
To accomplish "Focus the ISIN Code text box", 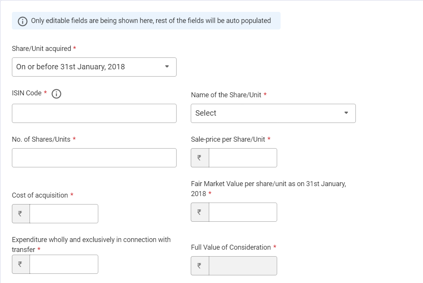I will [x=94, y=113].
